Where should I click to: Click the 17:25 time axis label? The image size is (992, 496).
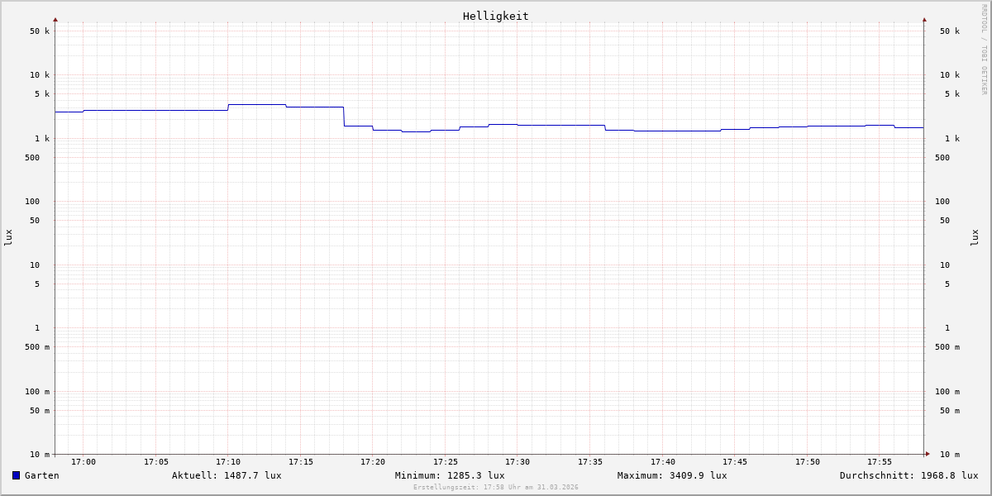click(446, 462)
